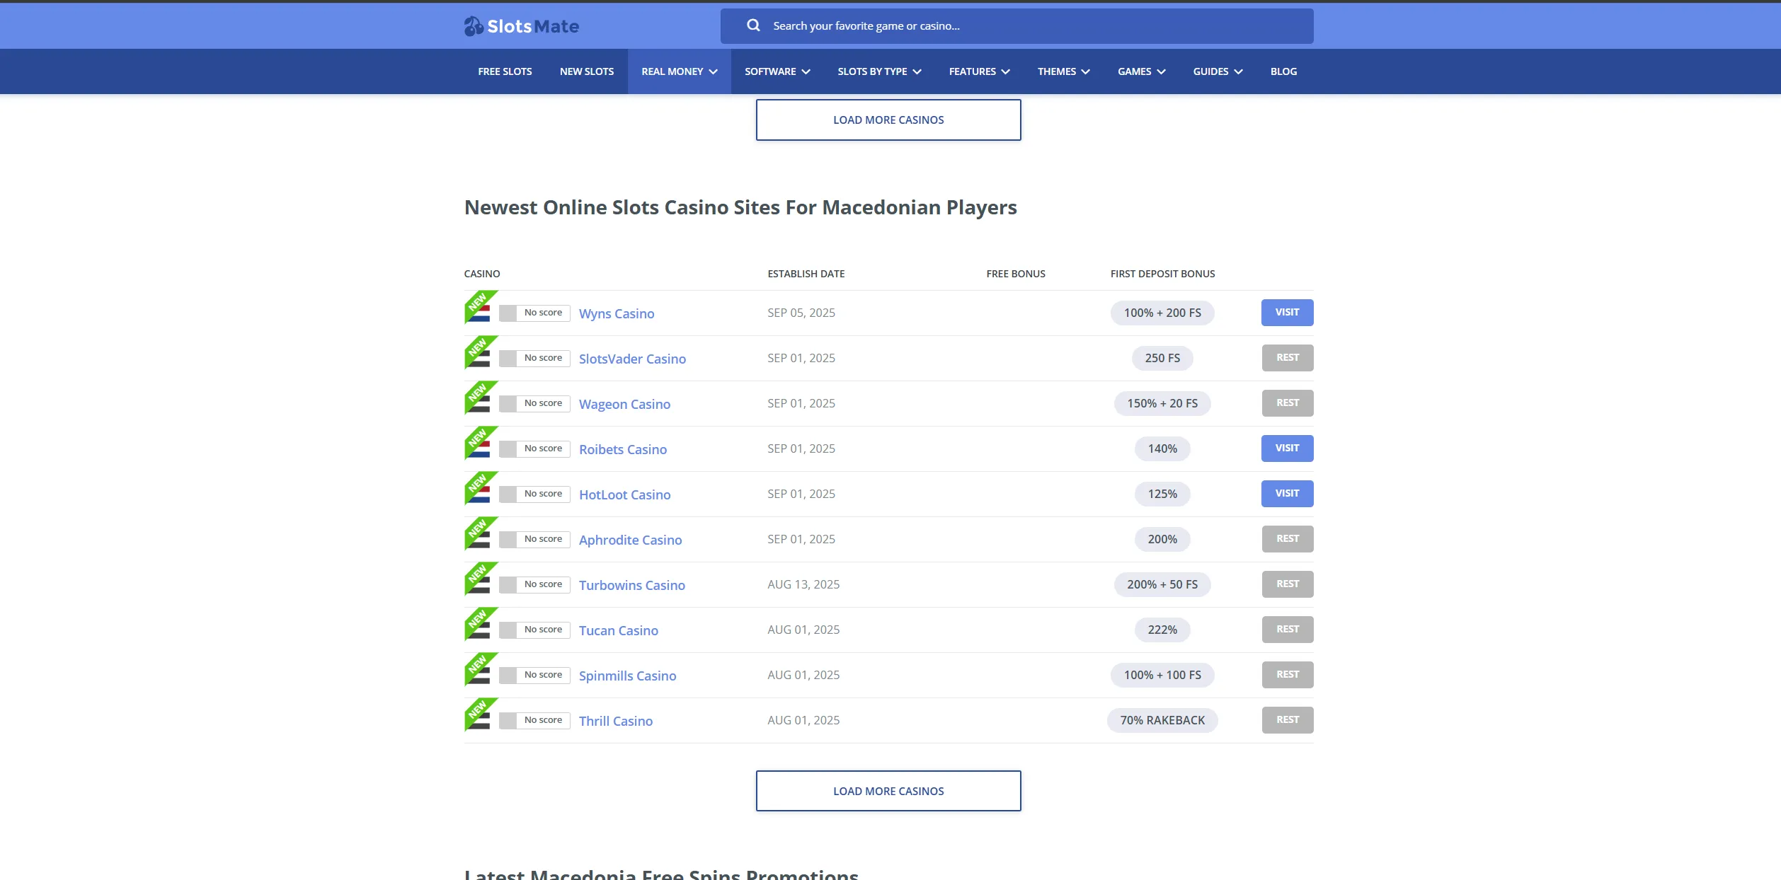Click the No score badge for Wyns Casino
The height and width of the screenshot is (880, 1781).
click(x=534, y=313)
